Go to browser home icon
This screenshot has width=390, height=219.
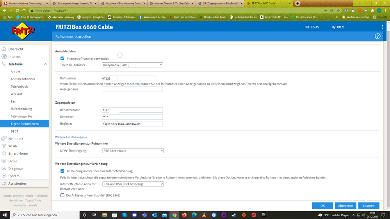point(24,11)
